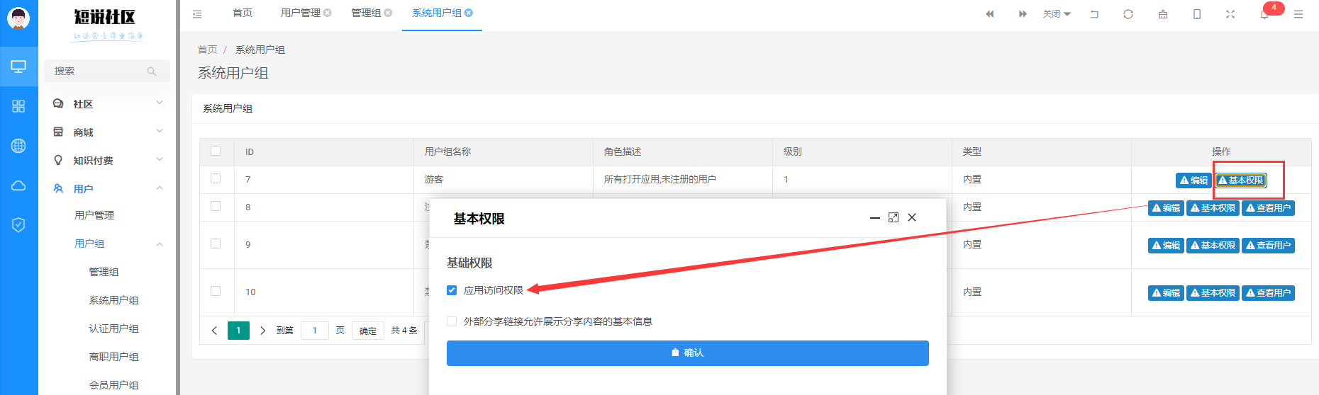Open the hamburger menu icon at top right
The width and height of the screenshot is (1319, 395).
pos(1298,14)
